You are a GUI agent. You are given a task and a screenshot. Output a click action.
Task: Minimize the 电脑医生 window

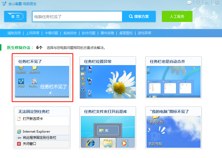pos(207,3)
